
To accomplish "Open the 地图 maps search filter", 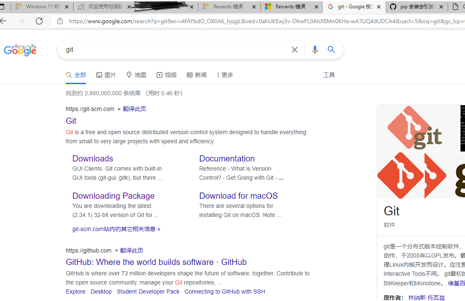I will 136,75.
